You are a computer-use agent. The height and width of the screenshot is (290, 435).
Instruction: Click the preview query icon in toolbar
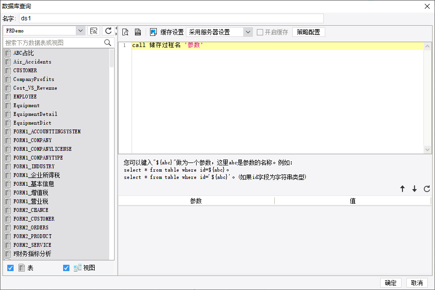coord(125,32)
